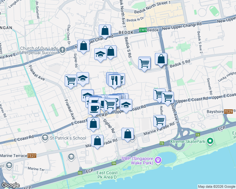Click the Sennett Rd road label
The height and width of the screenshot is (189, 236).
click(209, 86)
